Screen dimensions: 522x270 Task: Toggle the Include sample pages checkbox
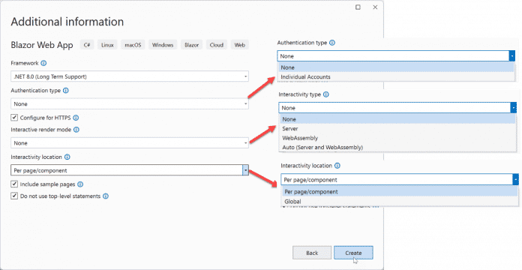pos(14,184)
